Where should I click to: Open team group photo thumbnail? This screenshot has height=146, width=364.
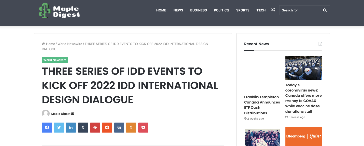click(263, 138)
